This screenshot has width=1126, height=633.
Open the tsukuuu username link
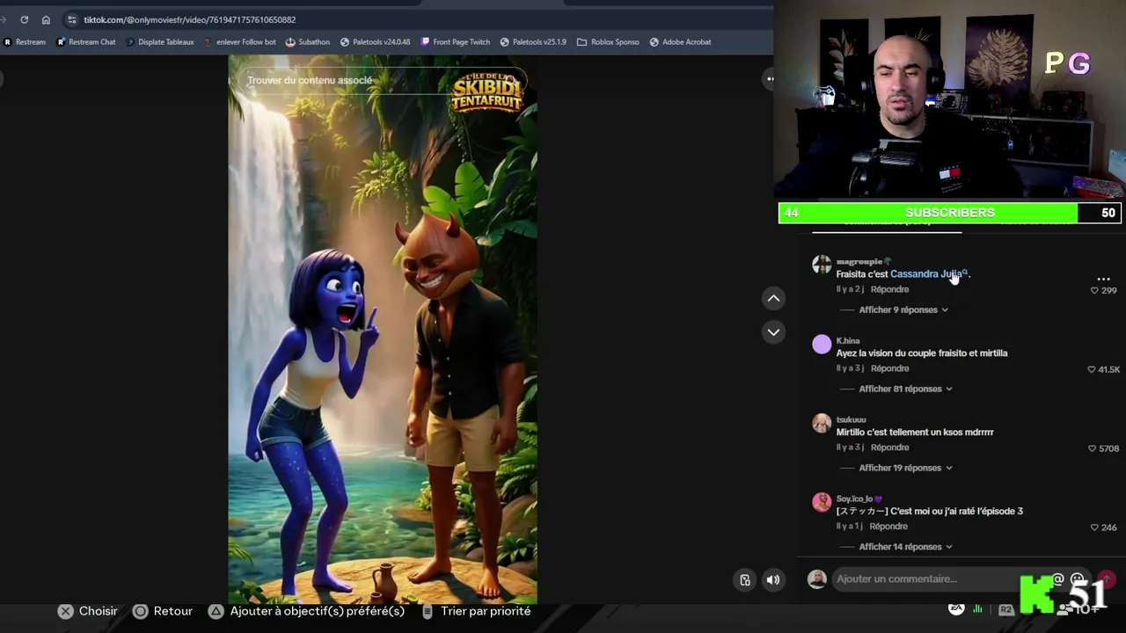851,419
